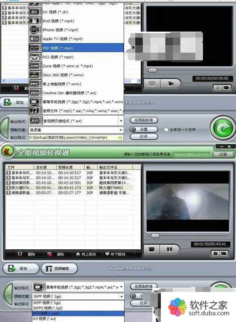Click the 删除 delete icon button
Viewport: 236px width, 322px height.
26,254
